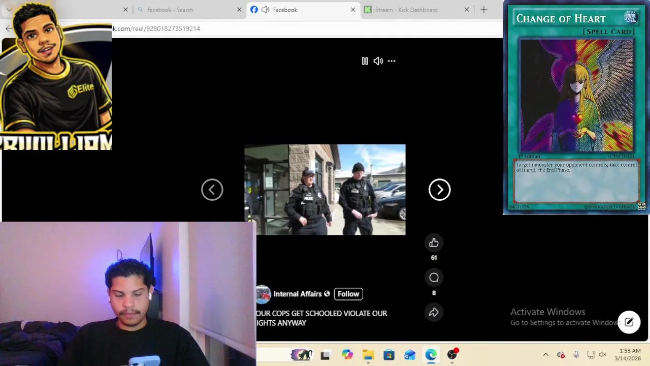The width and height of the screenshot is (650, 366).
Task: Expand the hidden system tray icons chevron
Action: [545, 355]
